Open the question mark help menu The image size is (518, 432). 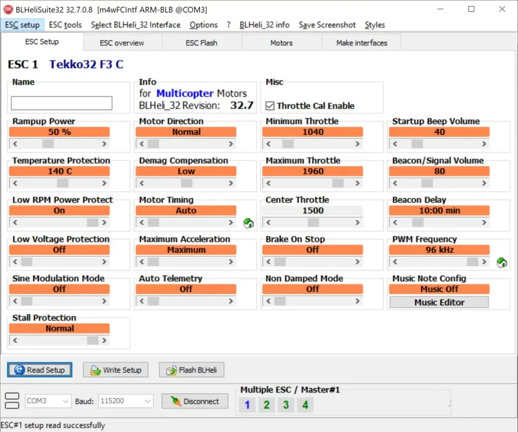coord(228,25)
